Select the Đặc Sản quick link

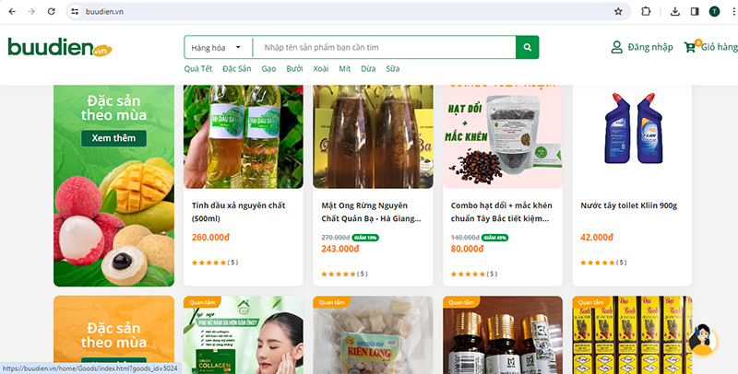click(x=237, y=68)
